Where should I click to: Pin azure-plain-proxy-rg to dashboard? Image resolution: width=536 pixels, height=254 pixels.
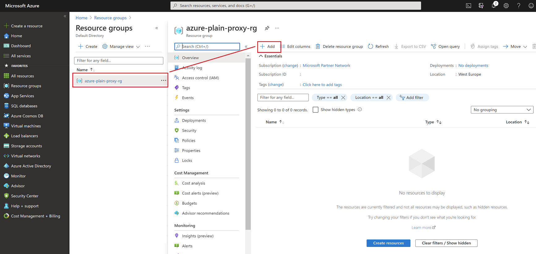pyautogui.click(x=267, y=28)
